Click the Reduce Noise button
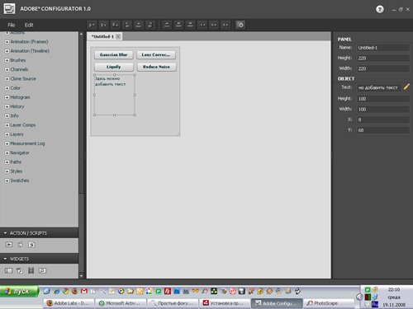The width and height of the screenshot is (413, 309). pyautogui.click(x=156, y=67)
